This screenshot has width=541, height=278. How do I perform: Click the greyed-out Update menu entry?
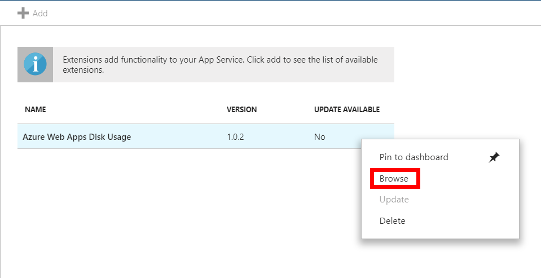(x=394, y=200)
